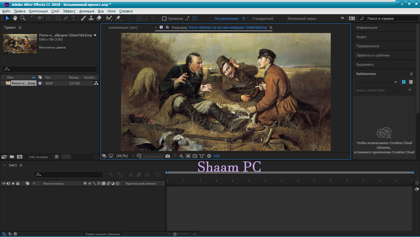Open the Puppet Pin tool
The image size is (420, 237).
tap(118, 18)
